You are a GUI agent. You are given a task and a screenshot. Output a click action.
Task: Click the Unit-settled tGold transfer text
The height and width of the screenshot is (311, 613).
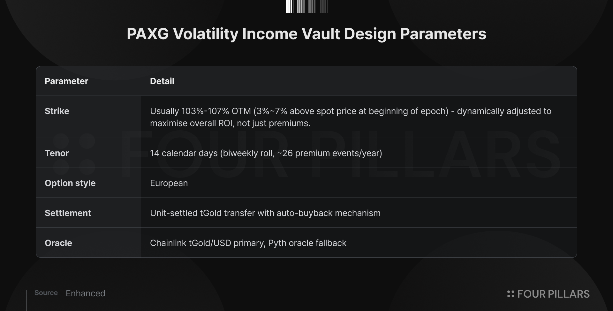click(265, 213)
